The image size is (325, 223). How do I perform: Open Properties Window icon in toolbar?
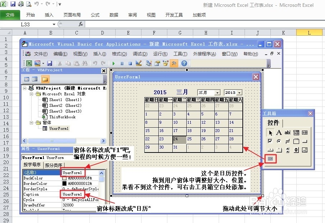157,63
